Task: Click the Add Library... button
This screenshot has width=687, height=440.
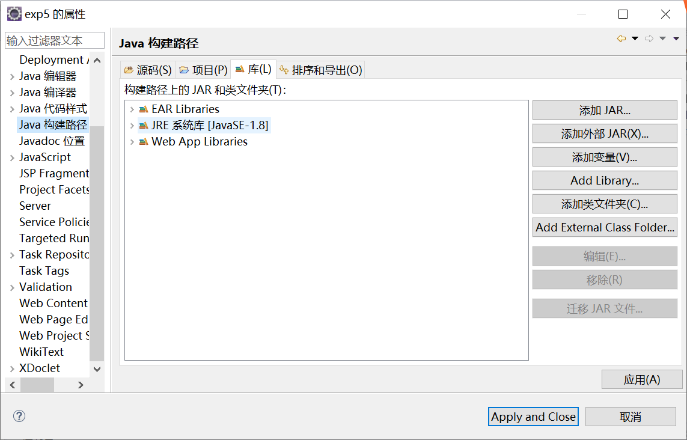Action: click(605, 180)
